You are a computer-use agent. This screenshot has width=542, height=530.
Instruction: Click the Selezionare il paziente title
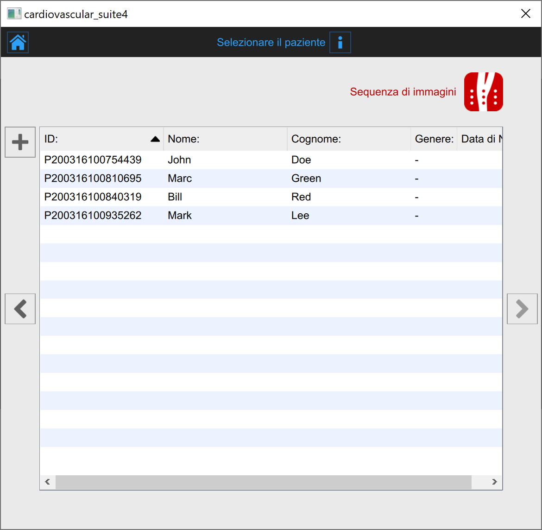(x=271, y=43)
